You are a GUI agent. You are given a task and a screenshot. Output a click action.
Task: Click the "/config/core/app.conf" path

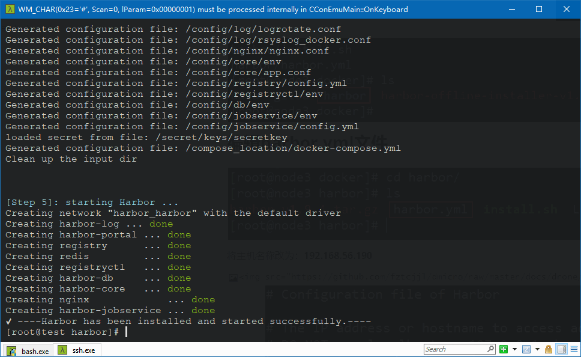(x=248, y=72)
